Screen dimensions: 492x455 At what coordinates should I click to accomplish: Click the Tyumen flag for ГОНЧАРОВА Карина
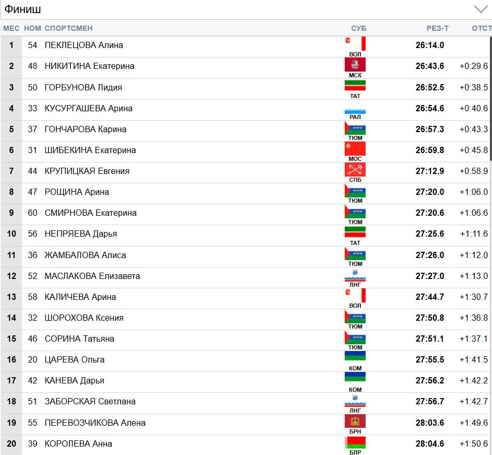[x=355, y=128]
